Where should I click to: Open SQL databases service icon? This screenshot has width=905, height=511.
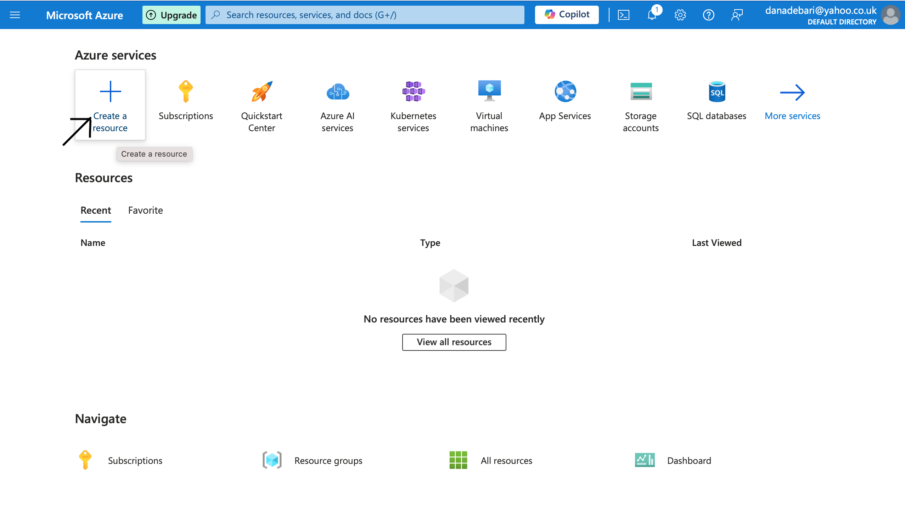(x=716, y=91)
